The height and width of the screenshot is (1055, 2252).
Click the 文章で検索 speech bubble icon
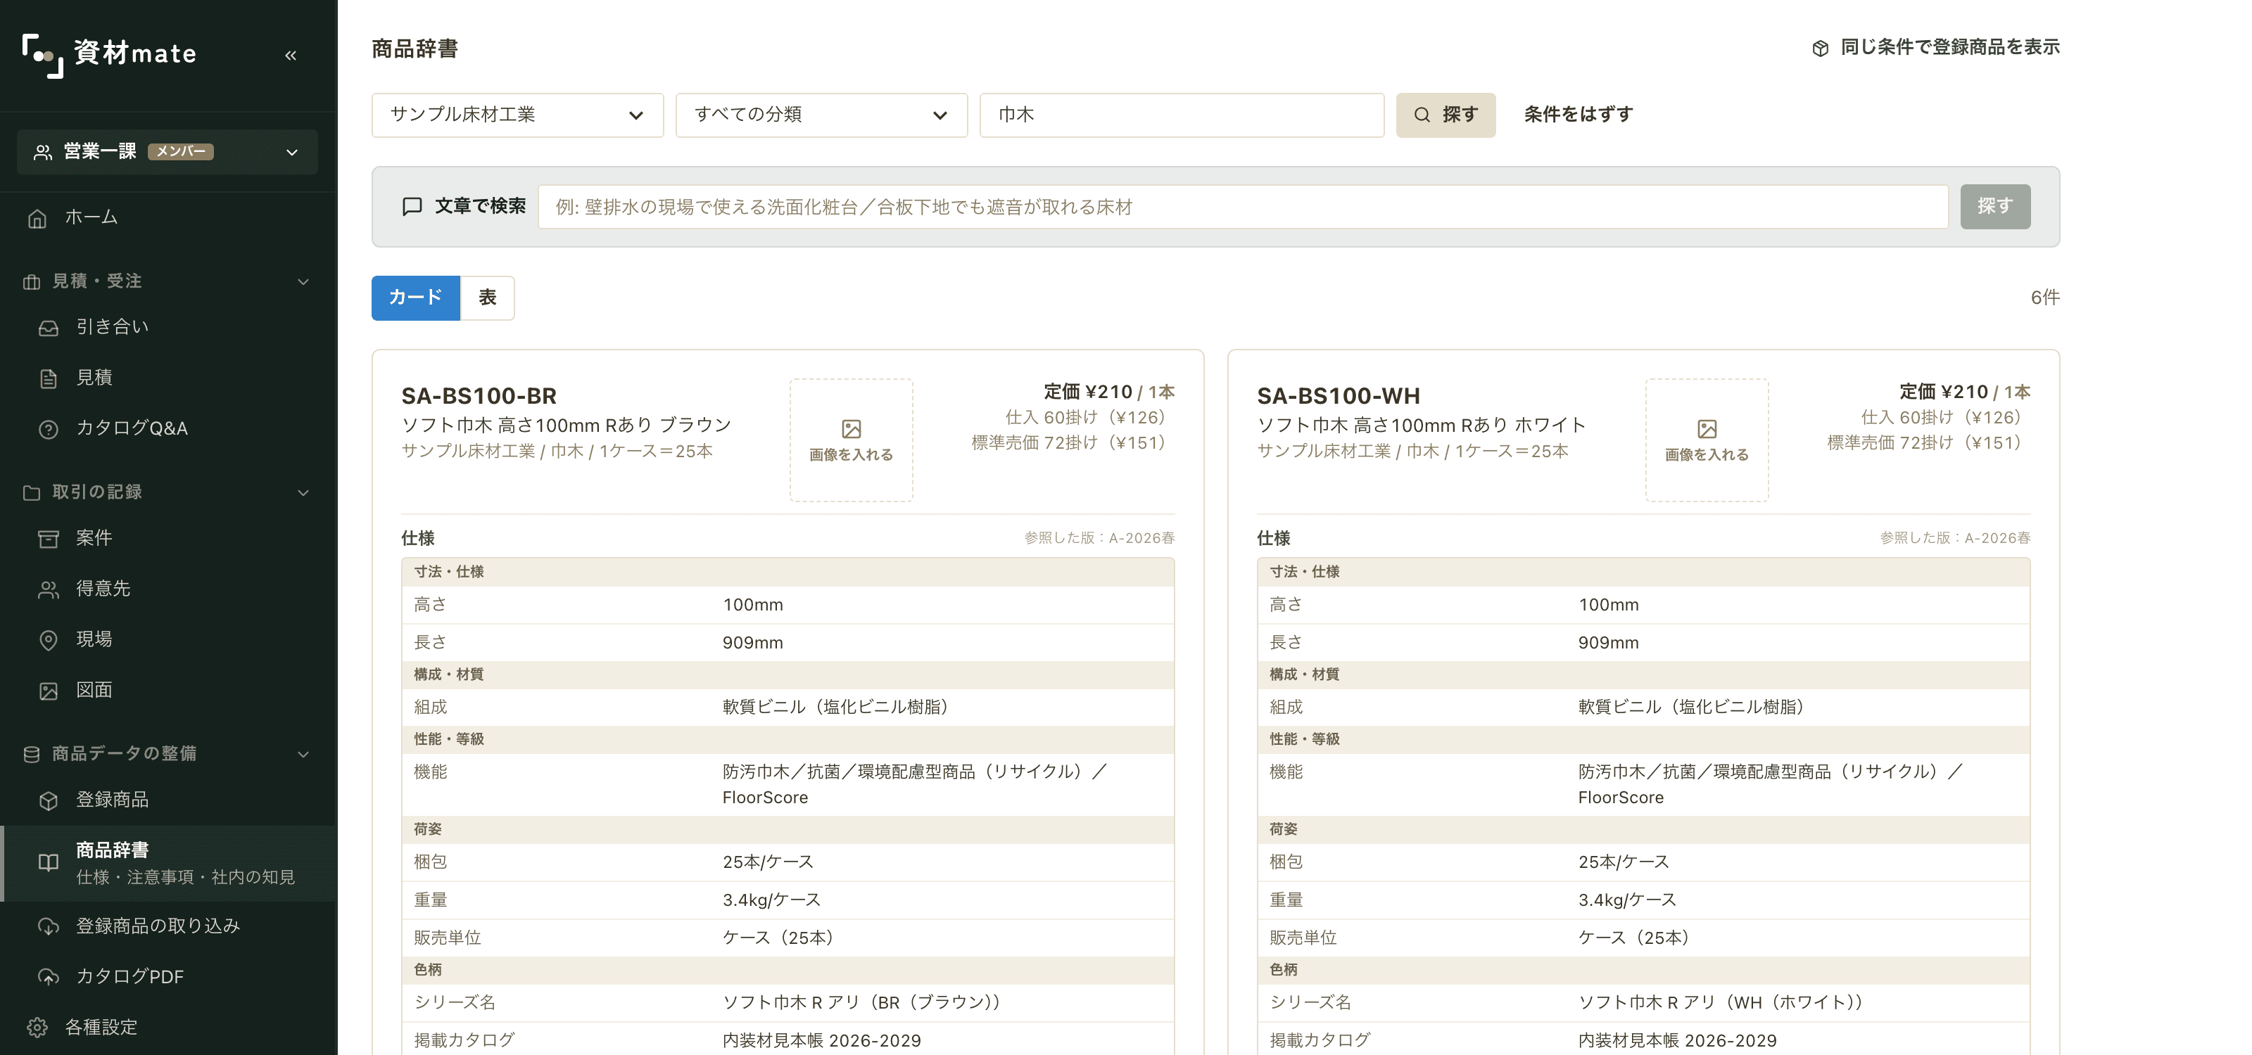[x=412, y=206]
